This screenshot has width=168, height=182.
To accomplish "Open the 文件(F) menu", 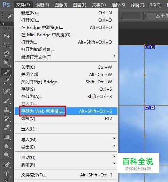I will (x=23, y=5).
